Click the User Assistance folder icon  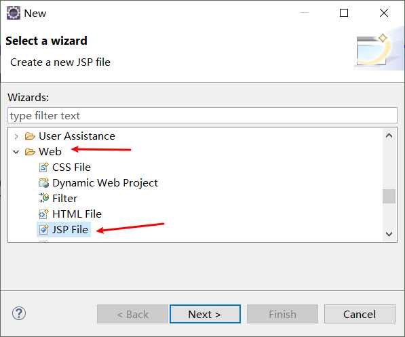coord(30,136)
